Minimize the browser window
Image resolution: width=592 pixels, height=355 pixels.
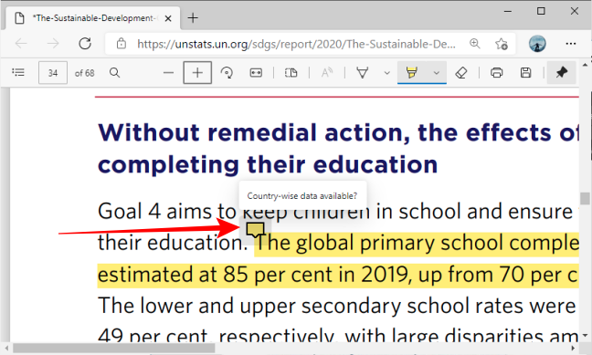(508, 11)
